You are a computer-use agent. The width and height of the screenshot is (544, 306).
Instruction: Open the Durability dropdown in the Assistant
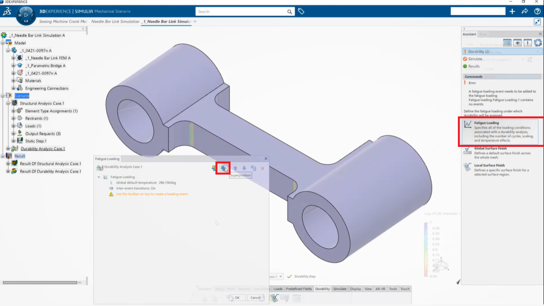(537, 51)
